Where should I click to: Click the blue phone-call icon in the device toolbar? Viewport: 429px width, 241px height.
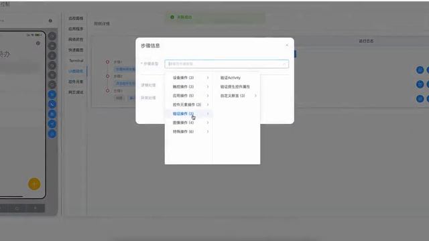[52, 104]
